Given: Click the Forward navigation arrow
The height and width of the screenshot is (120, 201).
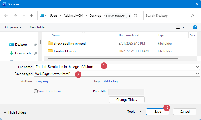Looking at the screenshot, I should (15, 16).
